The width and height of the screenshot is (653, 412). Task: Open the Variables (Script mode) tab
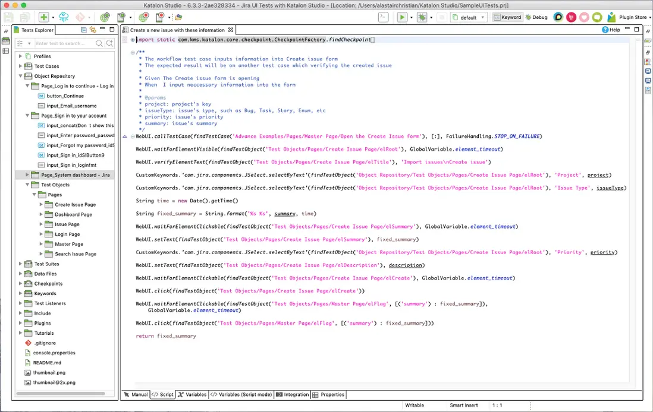pyautogui.click(x=241, y=395)
